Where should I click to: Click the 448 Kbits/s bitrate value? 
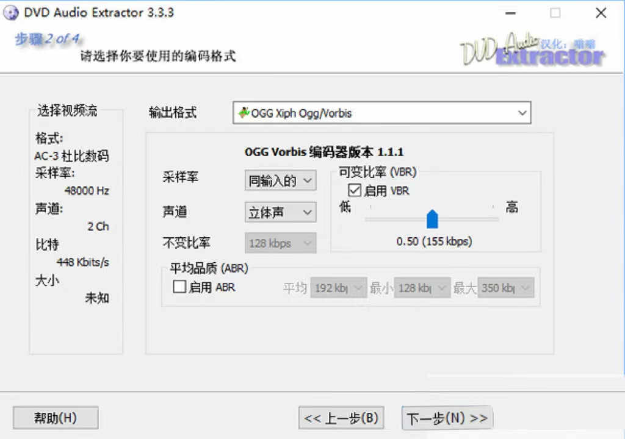82,262
